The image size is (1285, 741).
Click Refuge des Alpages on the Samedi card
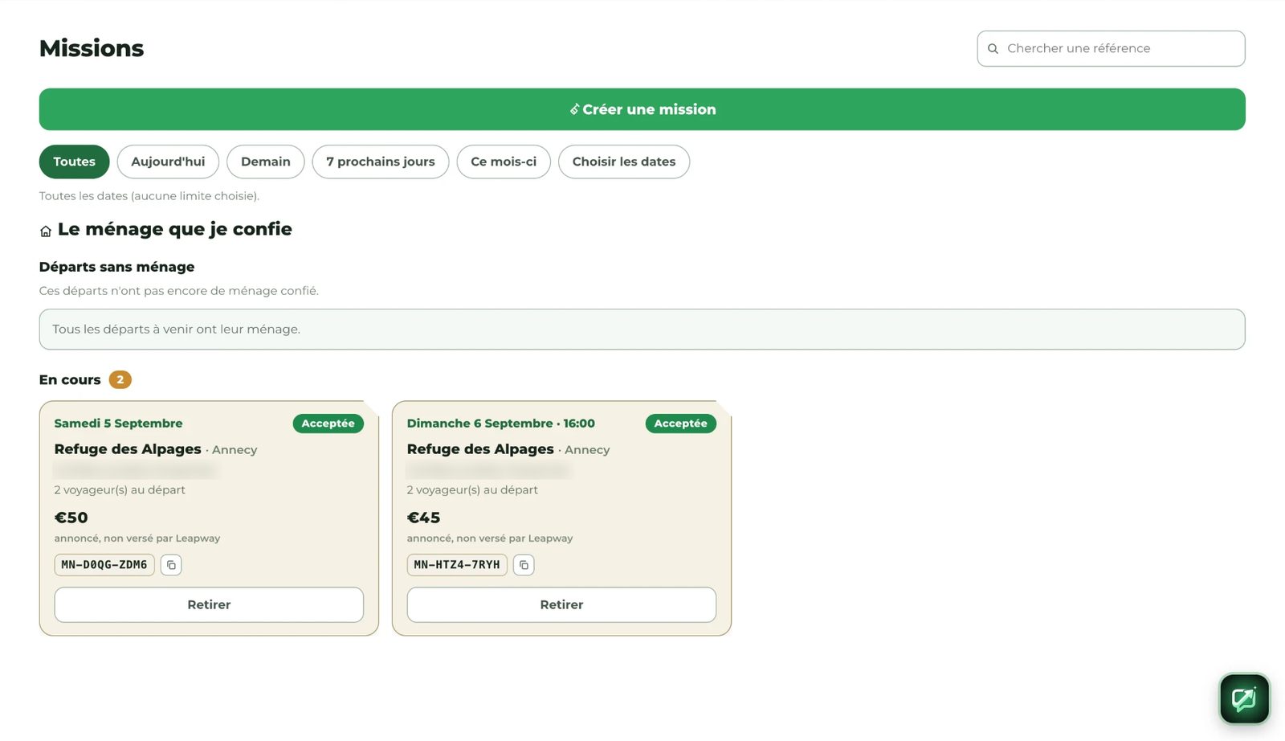(128, 449)
